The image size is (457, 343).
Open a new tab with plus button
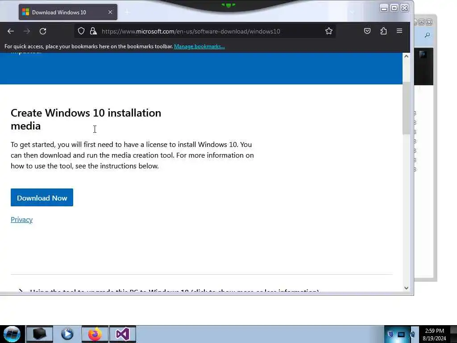(127, 12)
